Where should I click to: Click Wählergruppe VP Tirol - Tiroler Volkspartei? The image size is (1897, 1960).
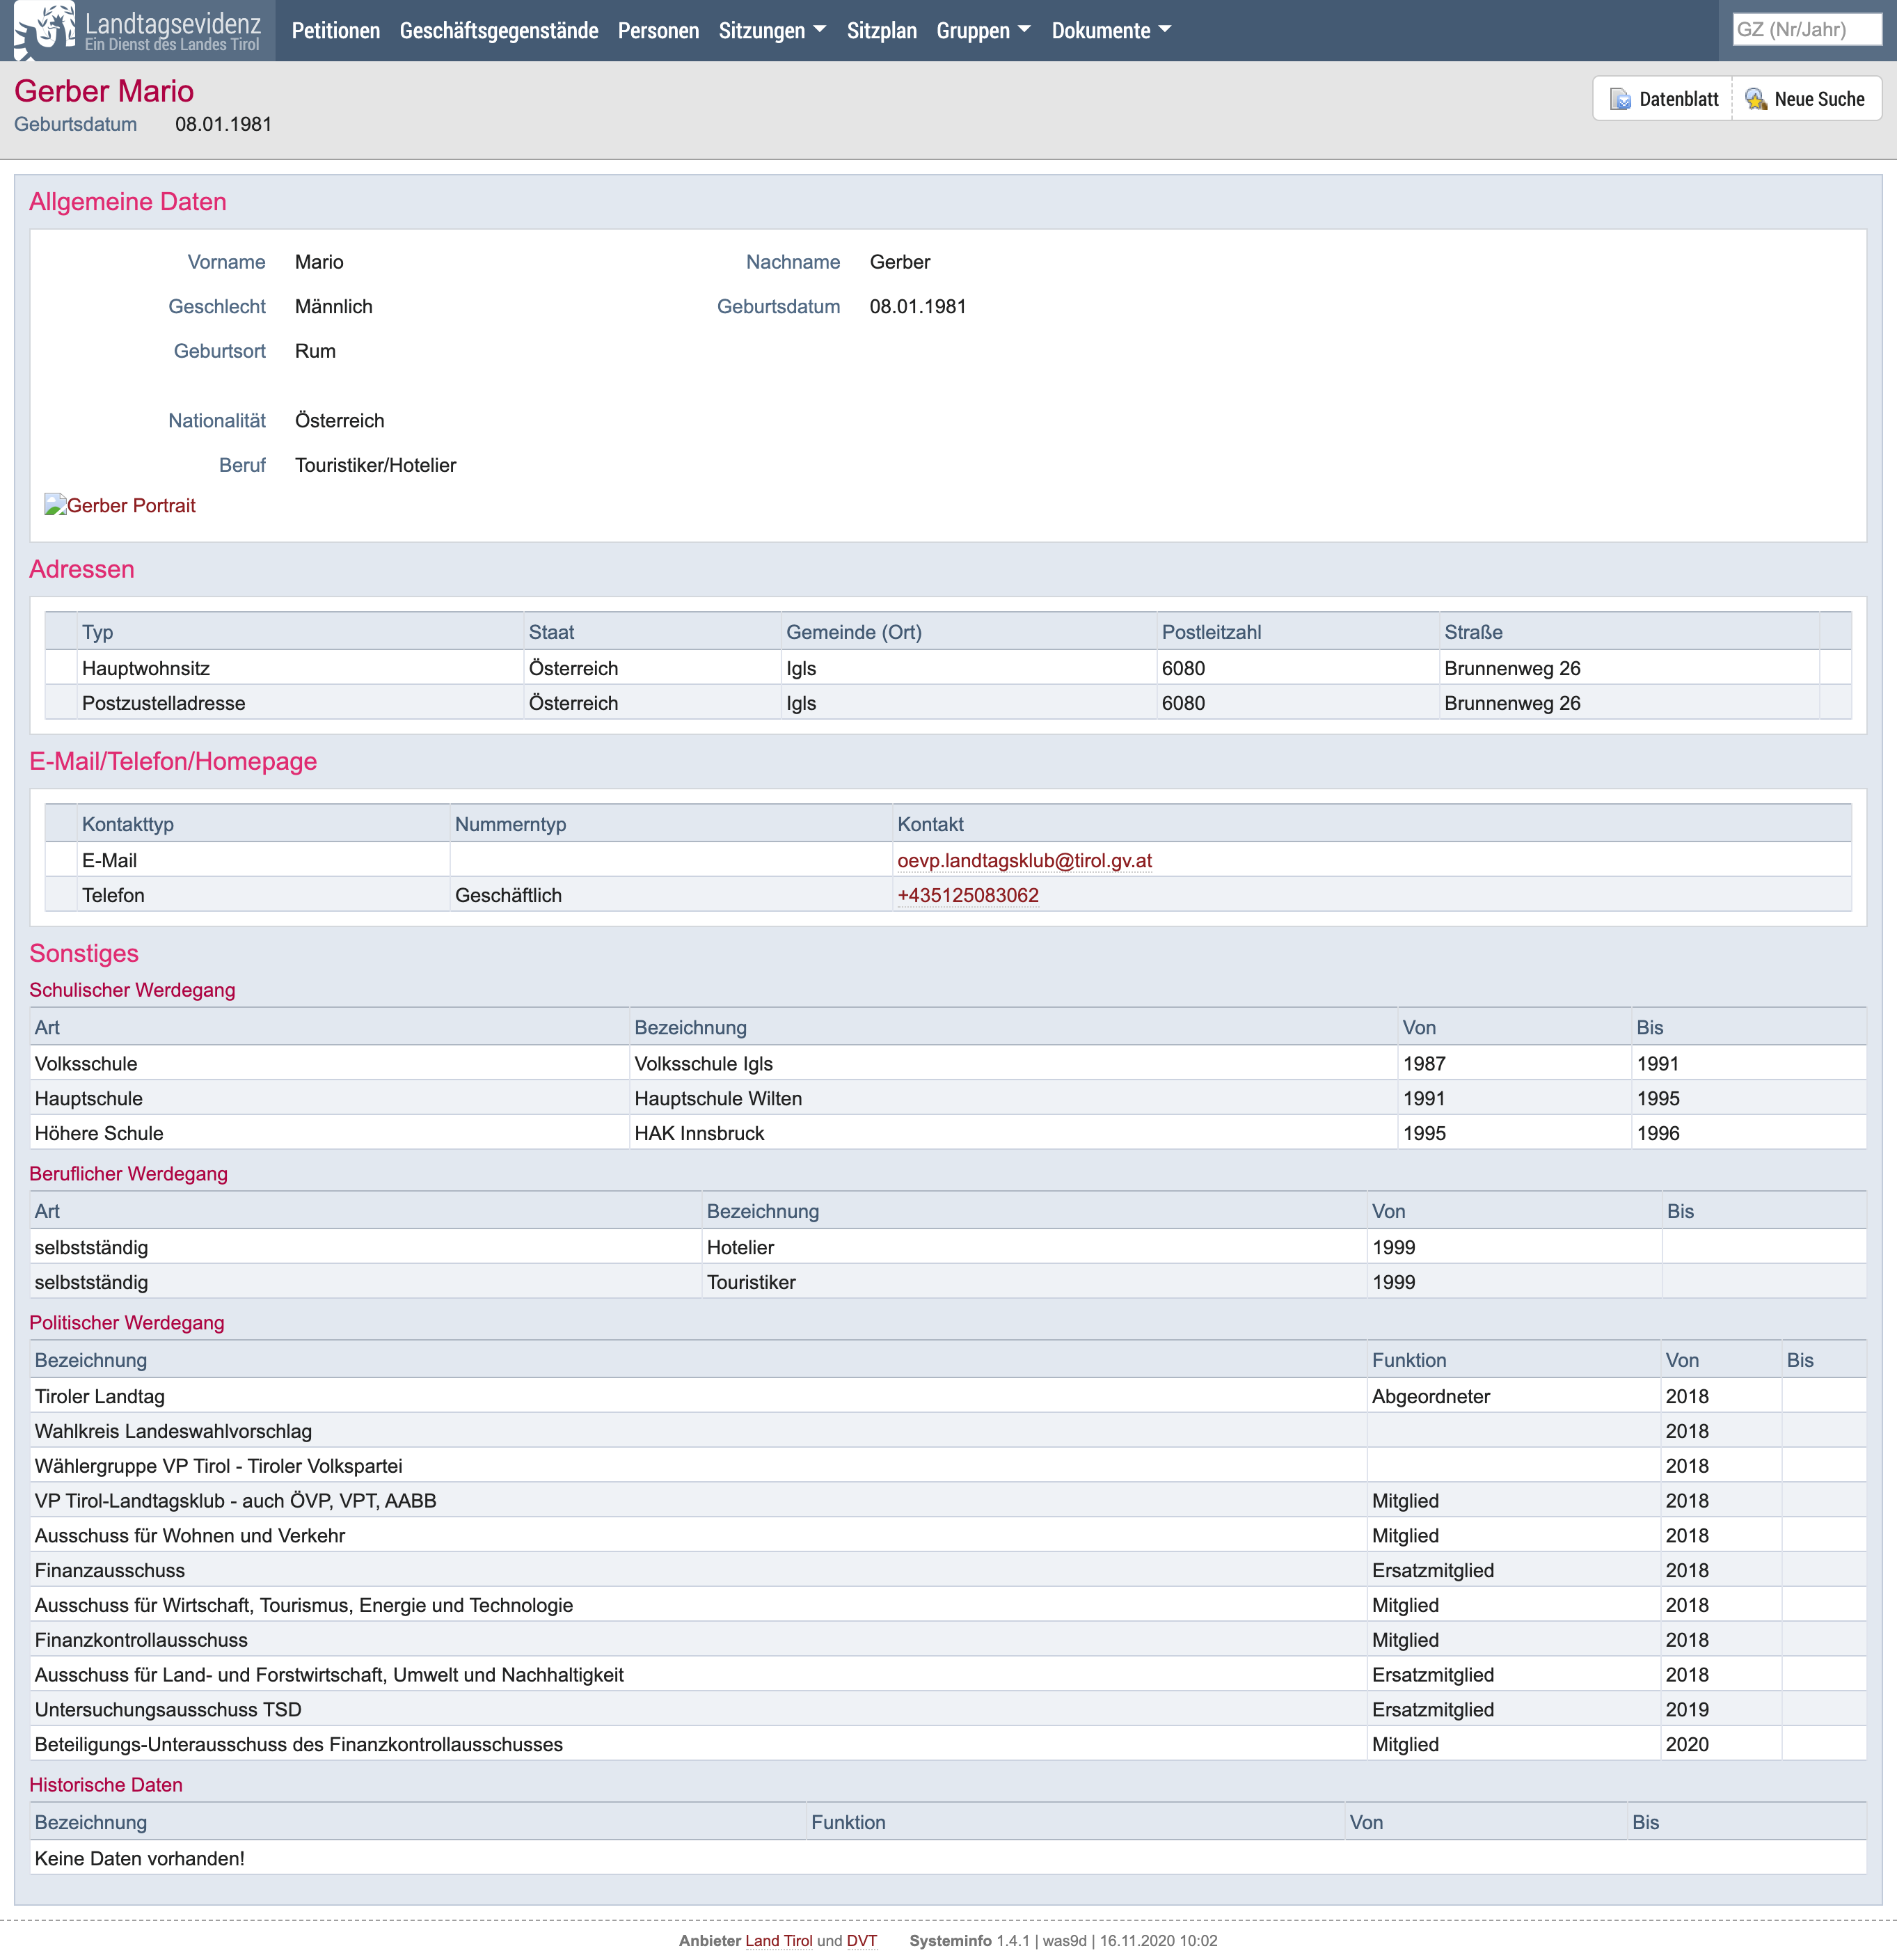pos(218,1467)
